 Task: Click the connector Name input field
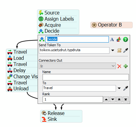(86, 77)
